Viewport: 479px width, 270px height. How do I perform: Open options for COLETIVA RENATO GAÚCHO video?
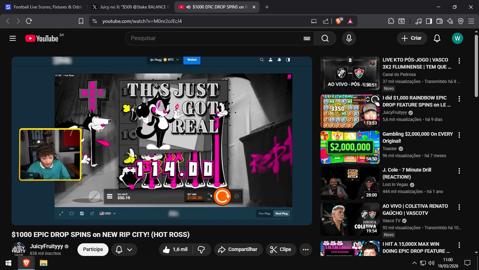tap(459, 206)
